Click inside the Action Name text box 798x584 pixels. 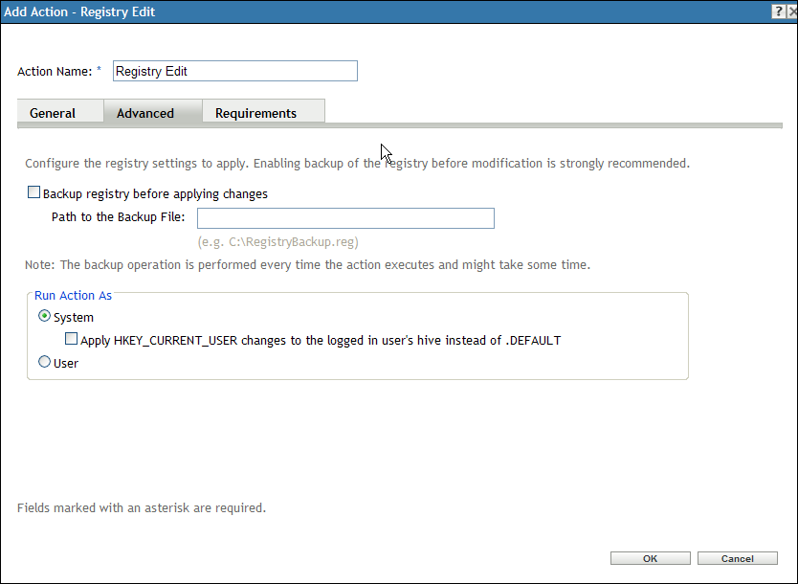click(234, 70)
